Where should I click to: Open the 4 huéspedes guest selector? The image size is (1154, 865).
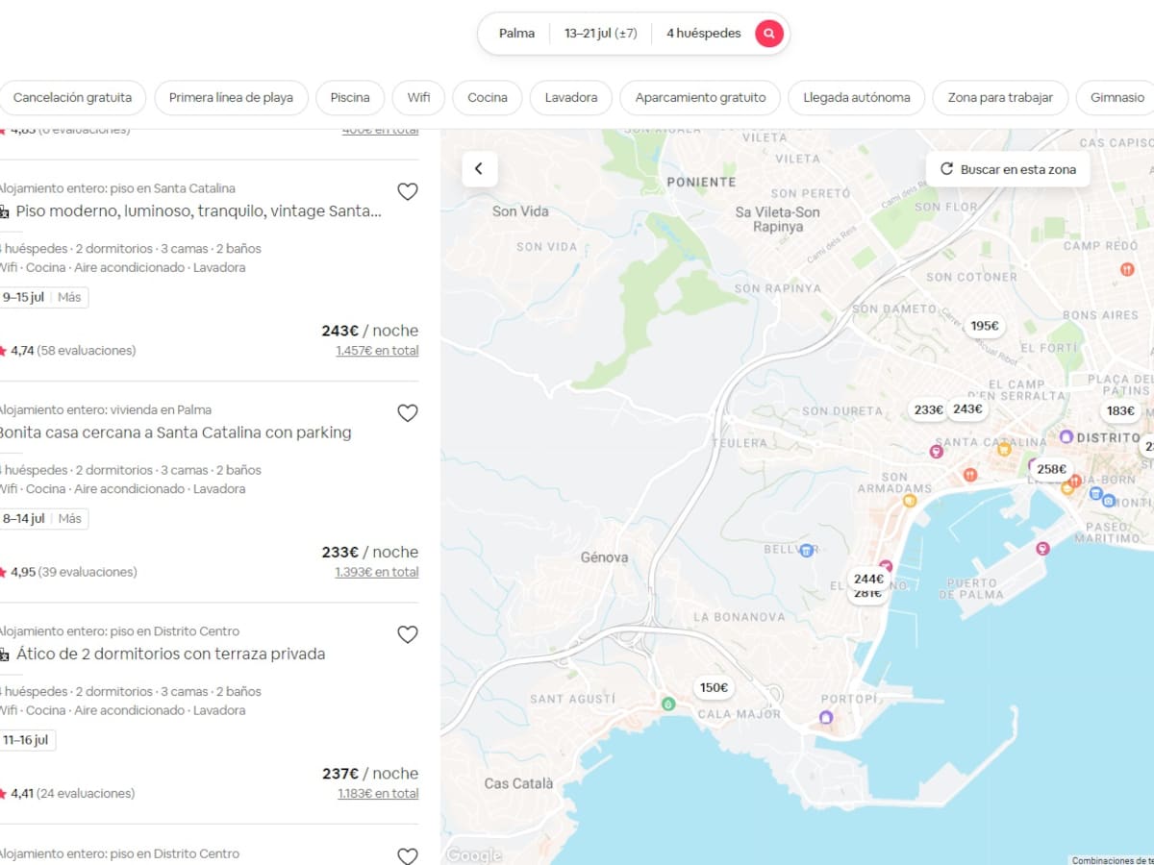(x=703, y=34)
